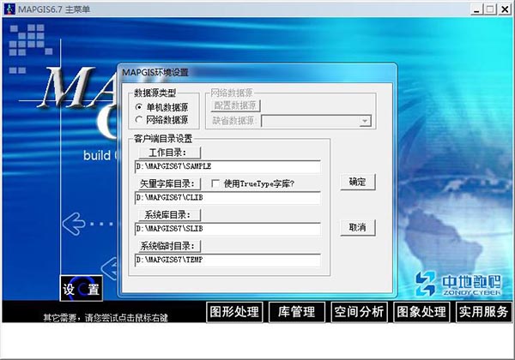Click the 工作目录 button
515x360 pixels.
[169, 153]
